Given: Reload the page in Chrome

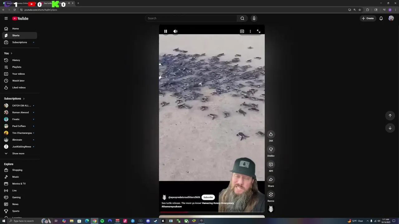Looking at the screenshot, I should coord(14,10).
